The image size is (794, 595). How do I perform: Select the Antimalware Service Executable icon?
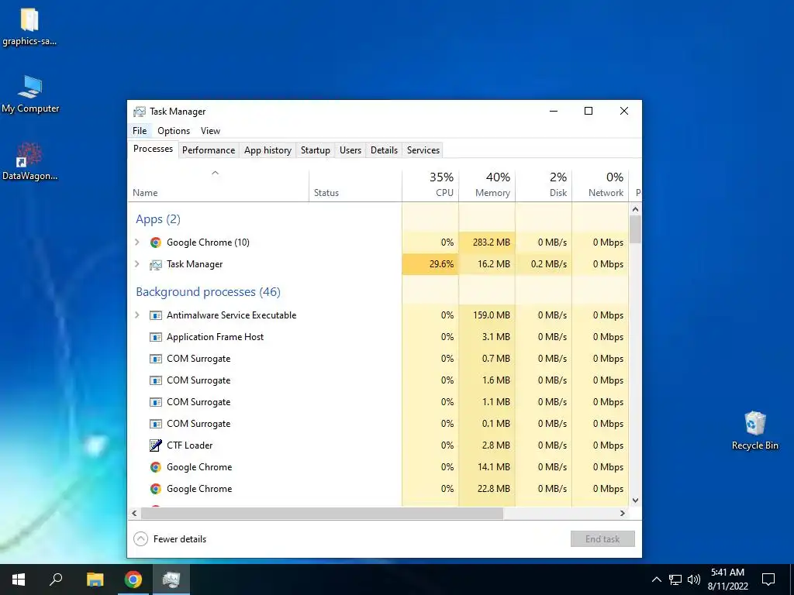point(155,315)
